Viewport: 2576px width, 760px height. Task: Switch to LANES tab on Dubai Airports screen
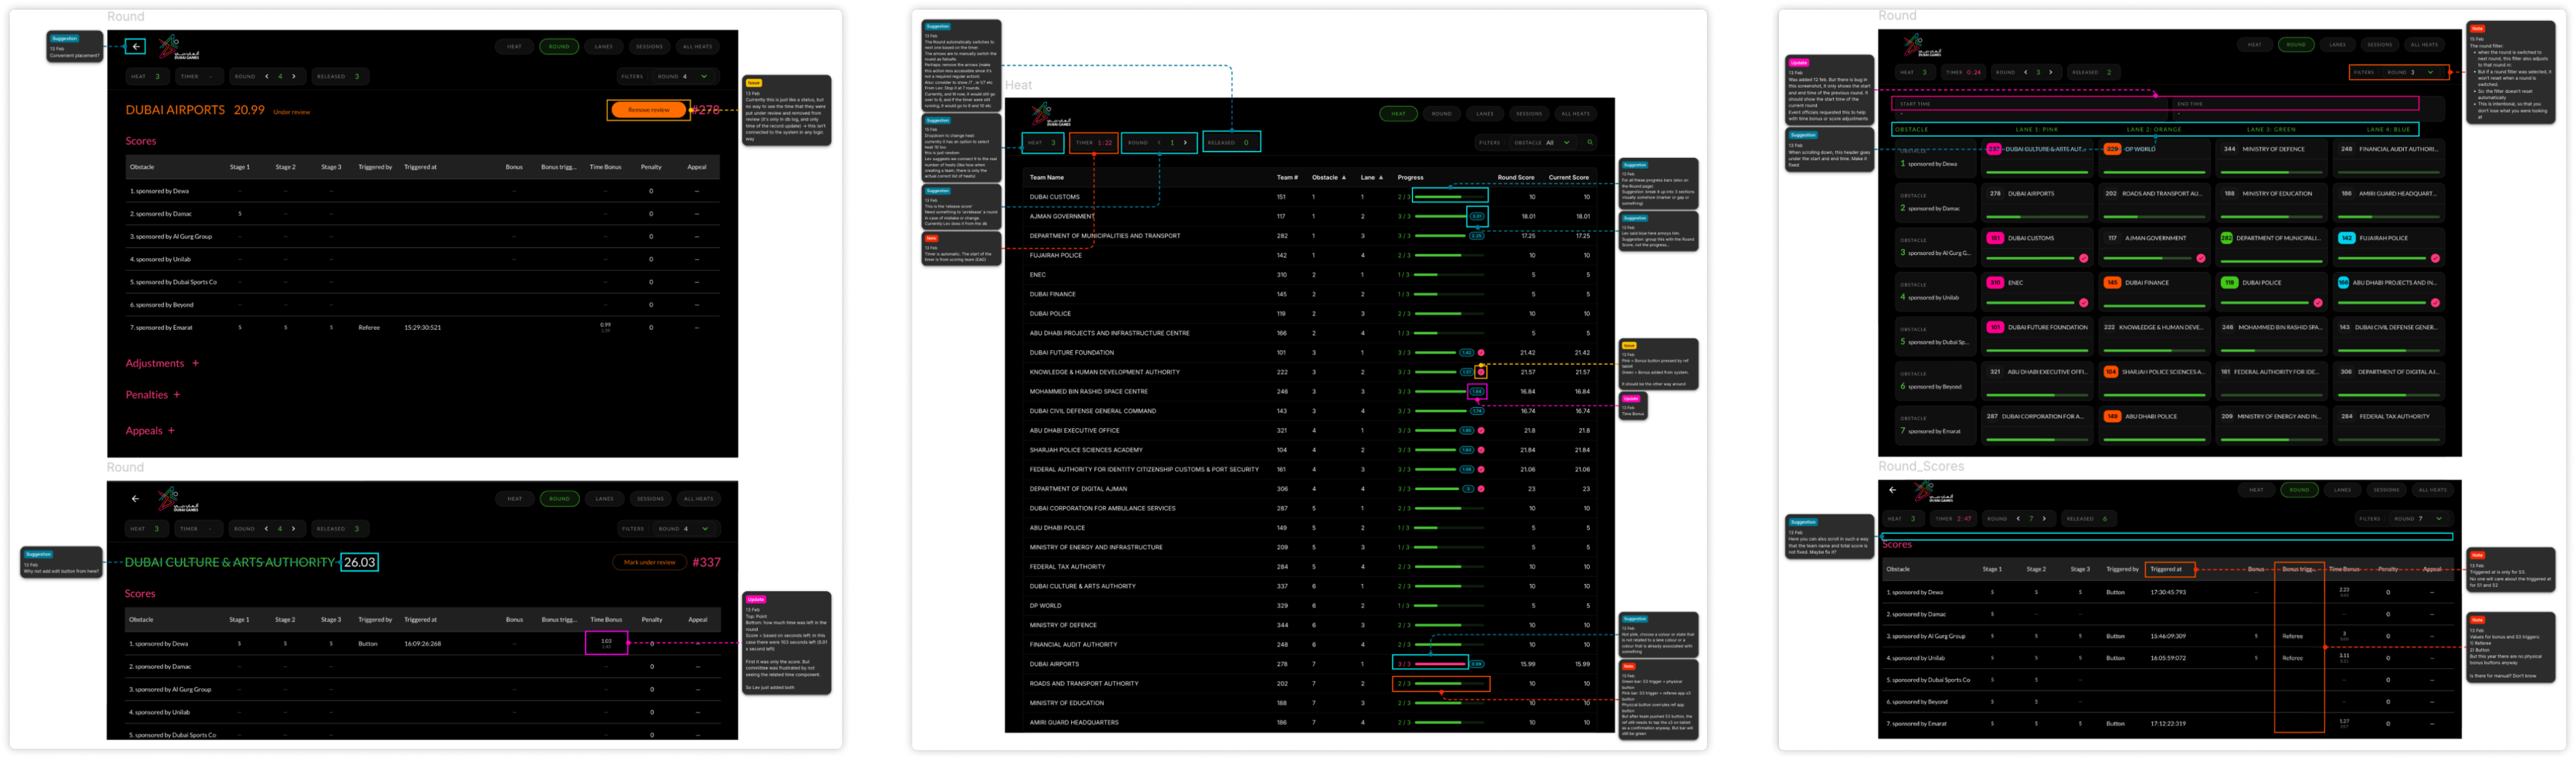[x=604, y=46]
